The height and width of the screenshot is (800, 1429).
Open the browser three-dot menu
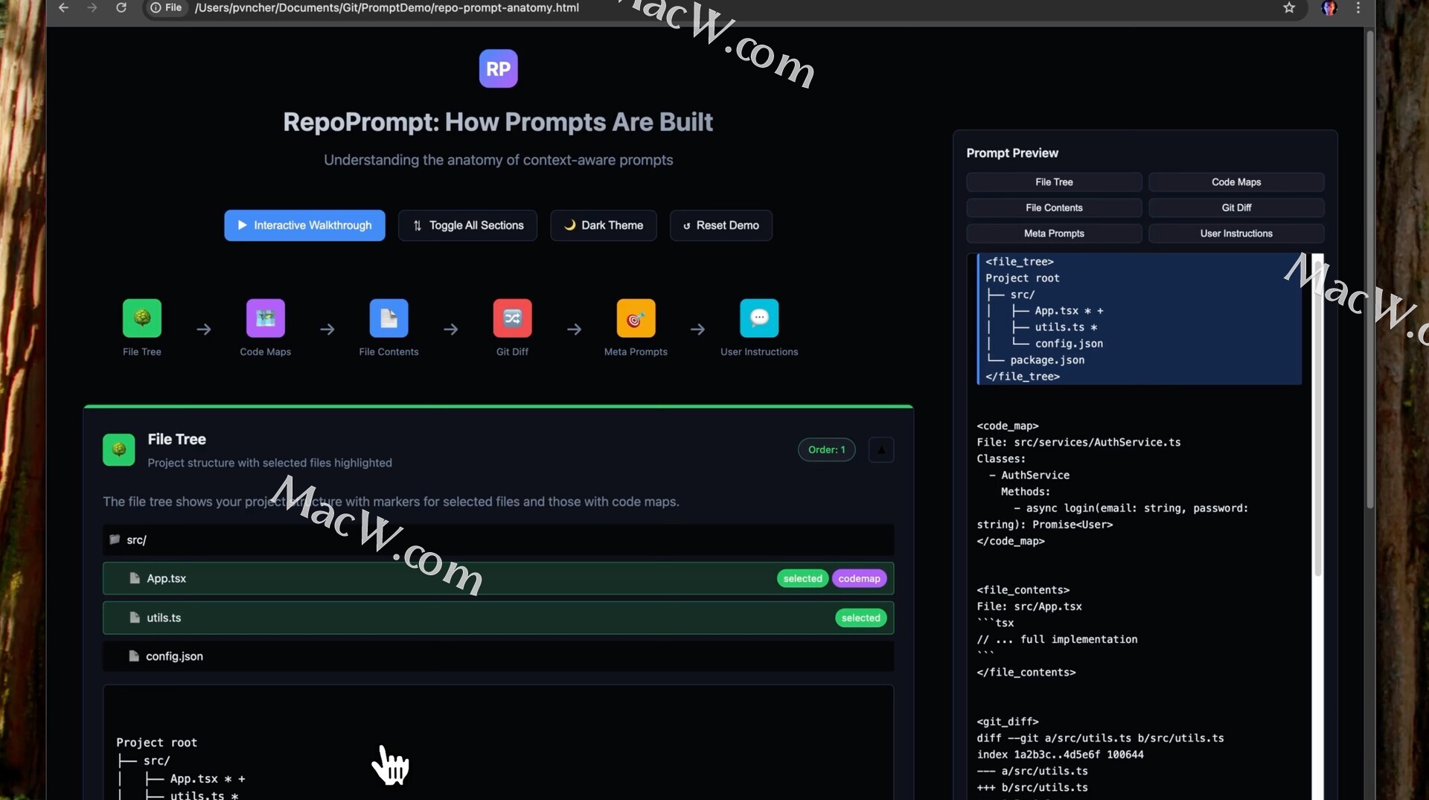coord(1358,8)
